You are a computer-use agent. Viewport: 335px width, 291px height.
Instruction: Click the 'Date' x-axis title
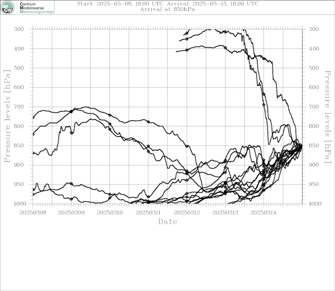coord(168,221)
